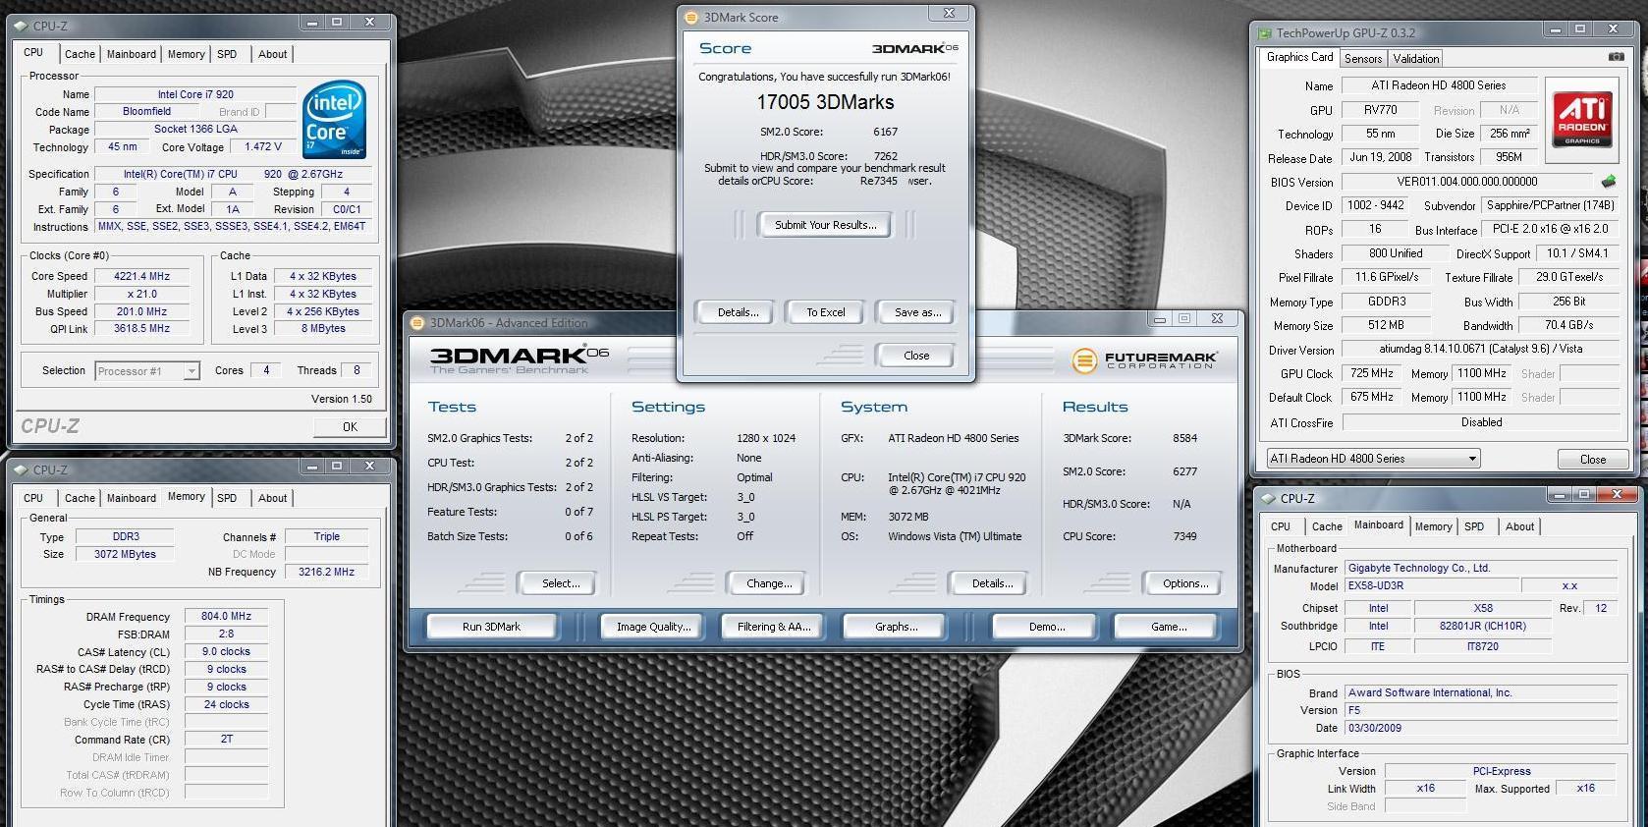Screen dimensions: 1648x827
Task: Click the Manufacturer field Gigabyte Technology
Action: click(x=1481, y=568)
